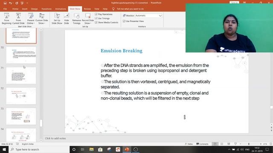Click PowerPoint icon on taskbar

127,149
